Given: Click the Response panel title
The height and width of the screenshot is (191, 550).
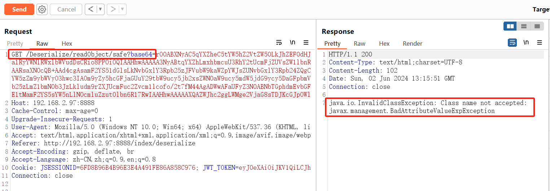Looking at the screenshot, I should click(338, 31).
